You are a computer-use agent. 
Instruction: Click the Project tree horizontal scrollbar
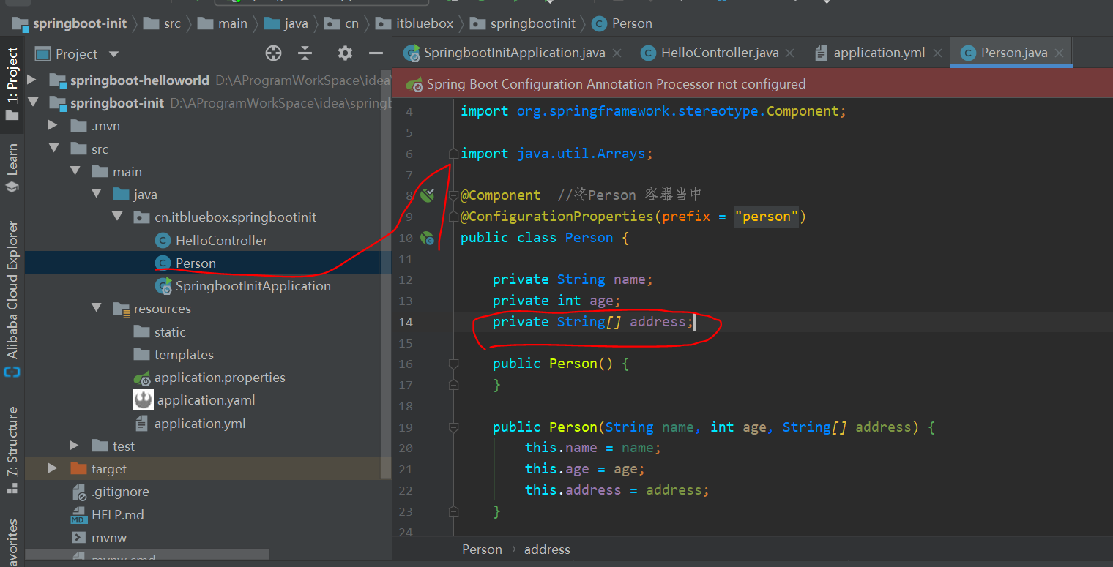point(146,555)
